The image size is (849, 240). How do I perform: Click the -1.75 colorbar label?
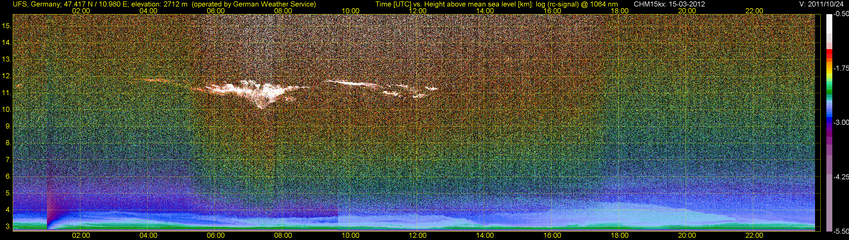tap(841, 68)
